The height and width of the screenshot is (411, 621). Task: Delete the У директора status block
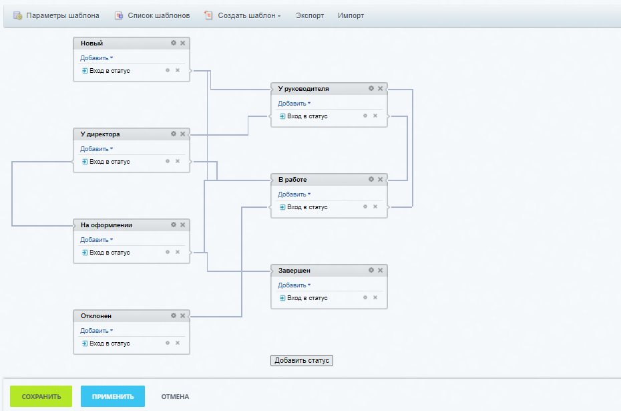coord(182,134)
